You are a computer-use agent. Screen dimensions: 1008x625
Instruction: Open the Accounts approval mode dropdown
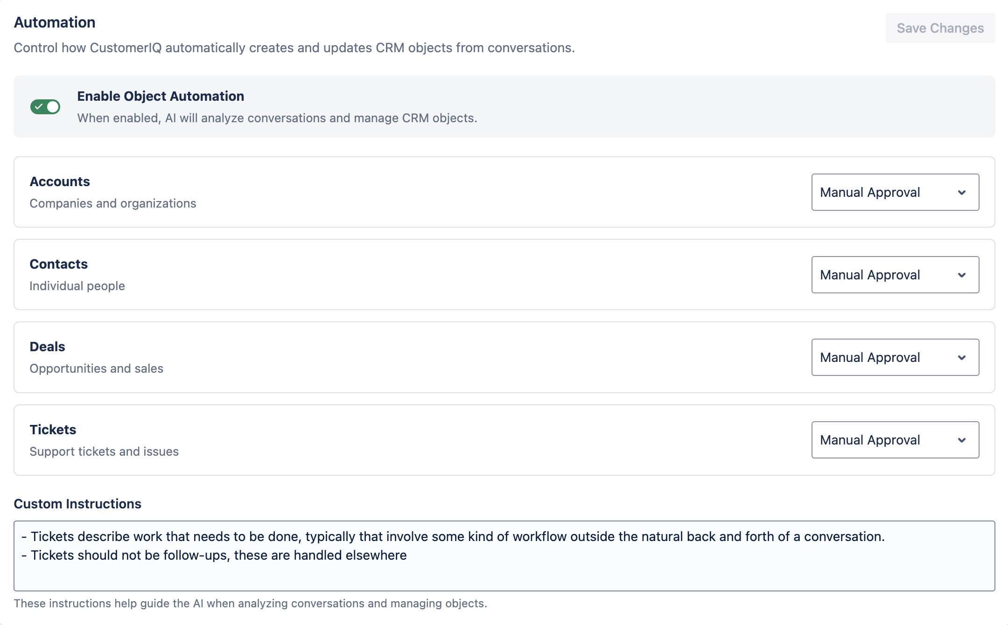coord(895,192)
